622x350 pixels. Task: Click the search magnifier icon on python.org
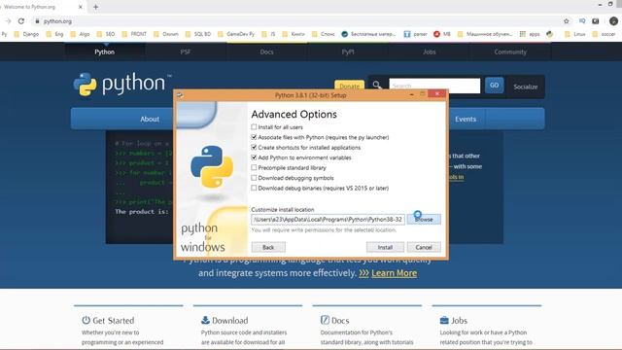(x=377, y=85)
